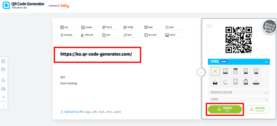Click the embed code </> icon
This screenshot has height=126, width=277.
point(209,27)
